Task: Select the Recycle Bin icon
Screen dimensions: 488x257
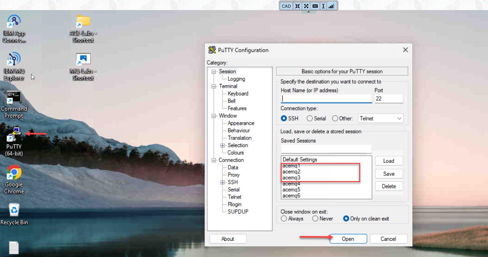Action: tap(14, 214)
